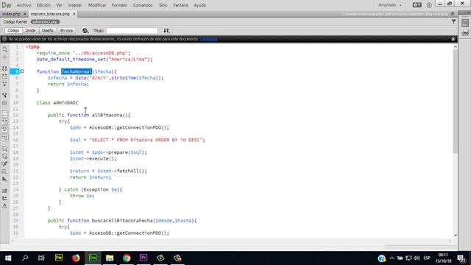Toggle Syntax Error Alerts in info bar

4,138
